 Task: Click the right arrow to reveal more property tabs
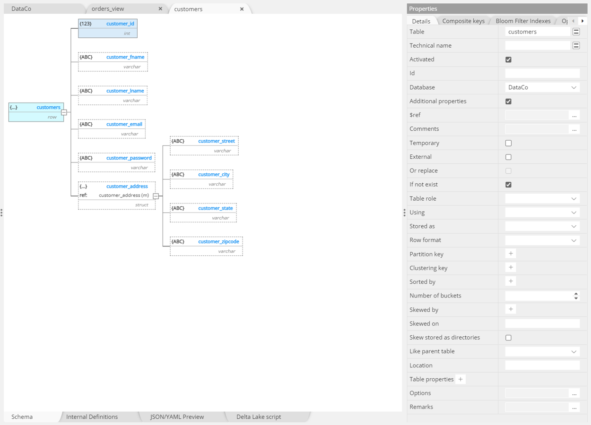click(x=582, y=21)
